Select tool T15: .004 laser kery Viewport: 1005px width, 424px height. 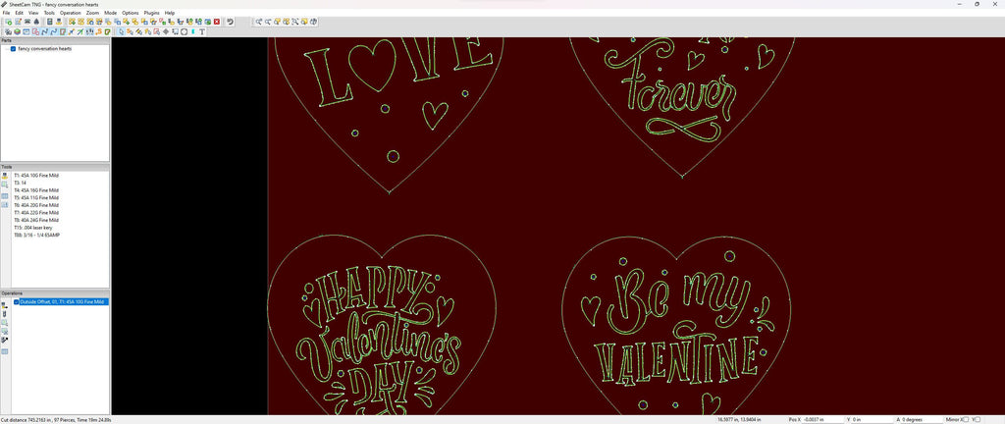tap(33, 228)
